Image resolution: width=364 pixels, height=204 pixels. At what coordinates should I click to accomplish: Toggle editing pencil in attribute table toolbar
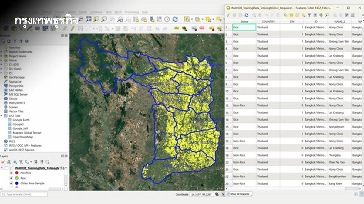(x=228, y=15)
